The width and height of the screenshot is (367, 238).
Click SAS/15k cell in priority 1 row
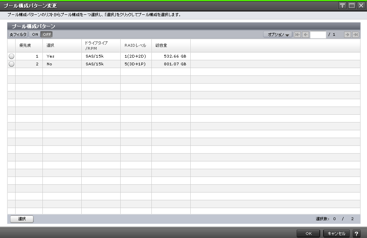[101, 56]
